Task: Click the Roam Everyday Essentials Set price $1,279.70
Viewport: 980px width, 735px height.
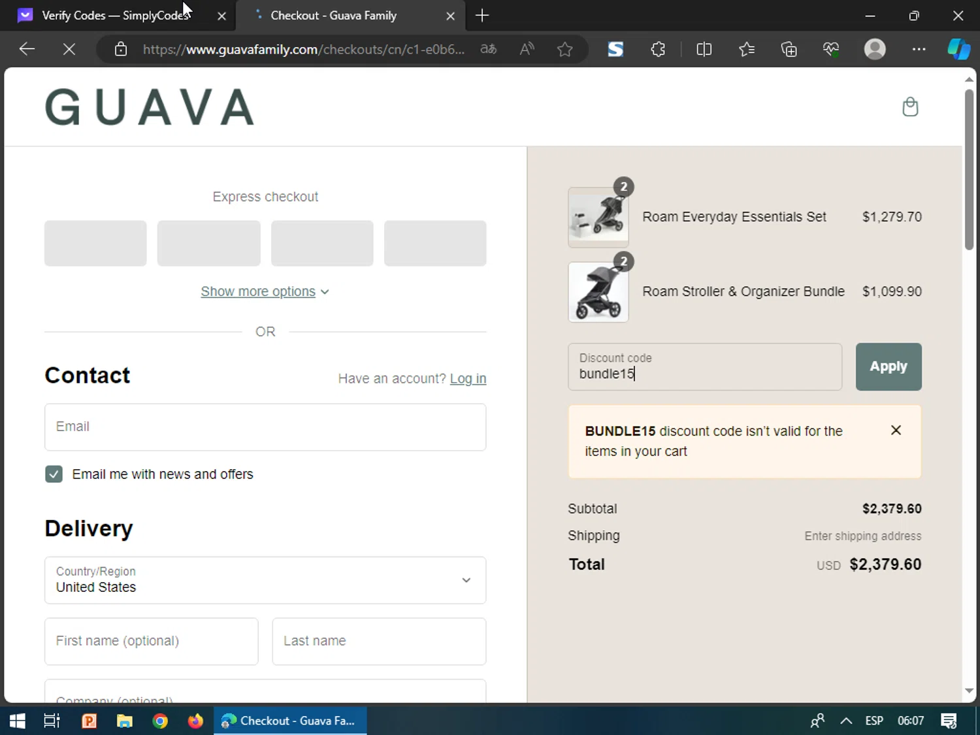Action: pyautogui.click(x=892, y=217)
